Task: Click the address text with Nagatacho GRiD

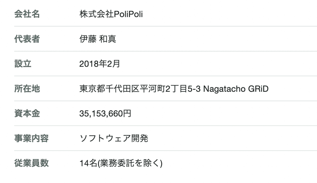Action: 174,89
